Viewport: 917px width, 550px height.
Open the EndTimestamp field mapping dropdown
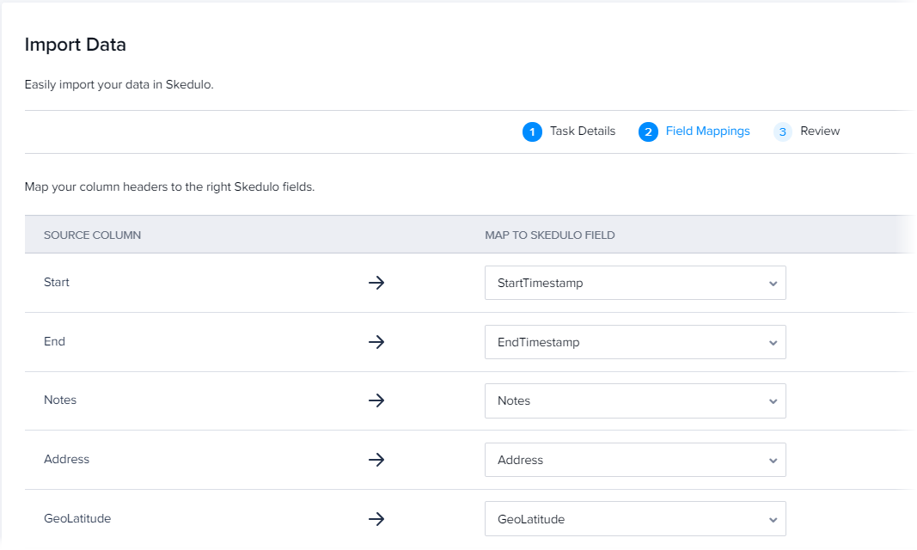click(635, 341)
